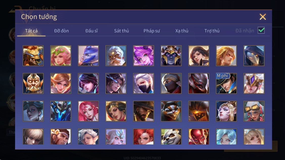Open the Đấu sĩ tab

tap(91, 31)
